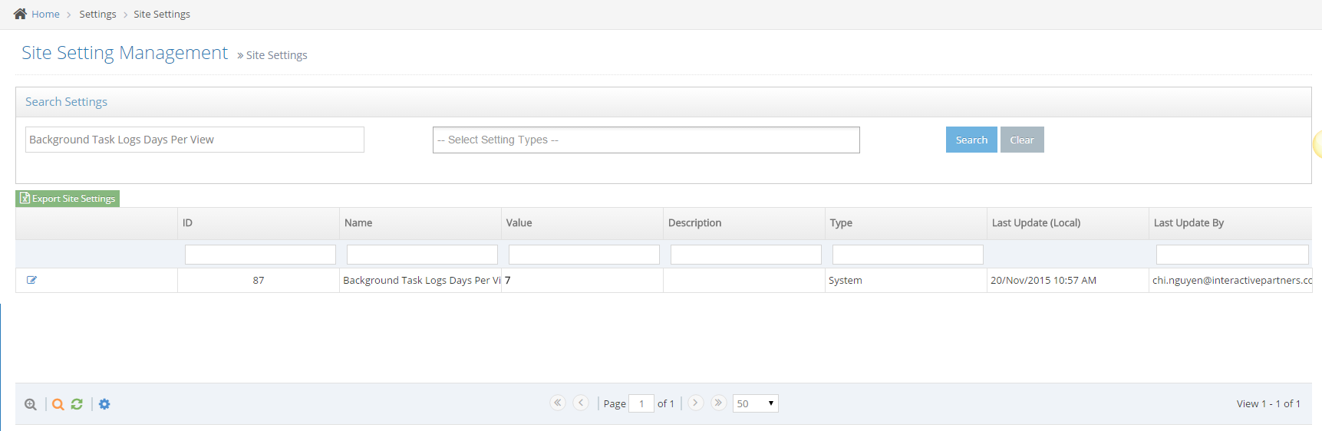Go to last page arrow

click(x=718, y=403)
